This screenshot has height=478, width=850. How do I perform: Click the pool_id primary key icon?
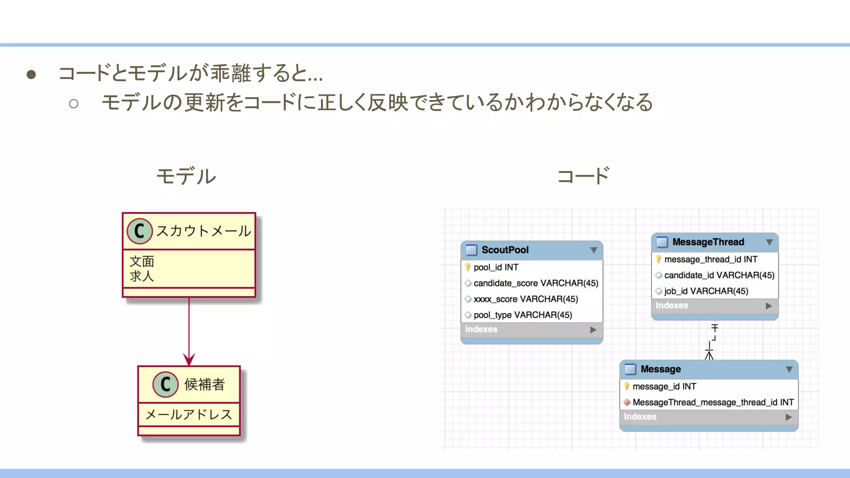(468, 267)
